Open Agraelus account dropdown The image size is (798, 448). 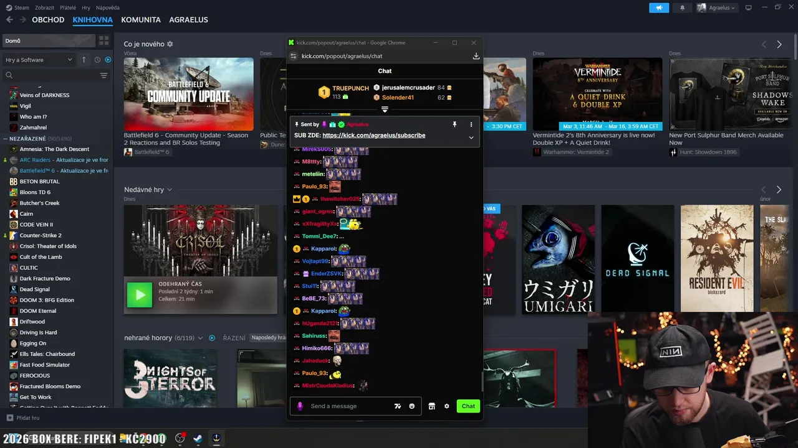click(716, 8)
